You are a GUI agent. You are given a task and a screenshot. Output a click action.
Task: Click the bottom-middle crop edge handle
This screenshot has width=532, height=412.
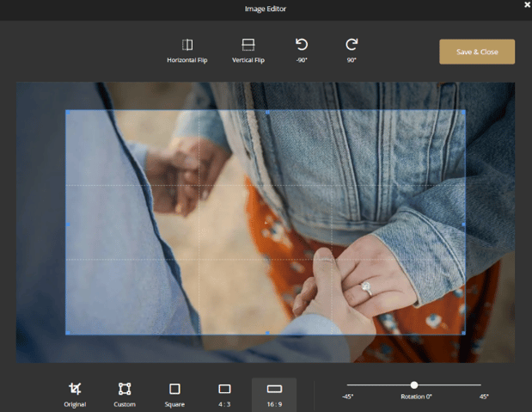point(266,333)
